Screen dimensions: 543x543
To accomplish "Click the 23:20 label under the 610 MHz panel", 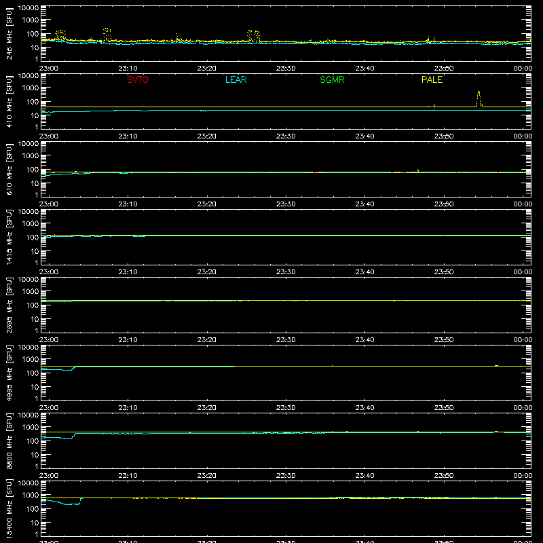I will click(207, 204).
